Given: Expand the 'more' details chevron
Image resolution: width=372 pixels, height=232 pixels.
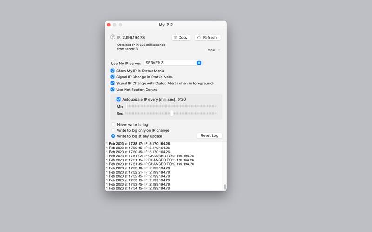Looking at the screenshot, I should click(219, 50).
